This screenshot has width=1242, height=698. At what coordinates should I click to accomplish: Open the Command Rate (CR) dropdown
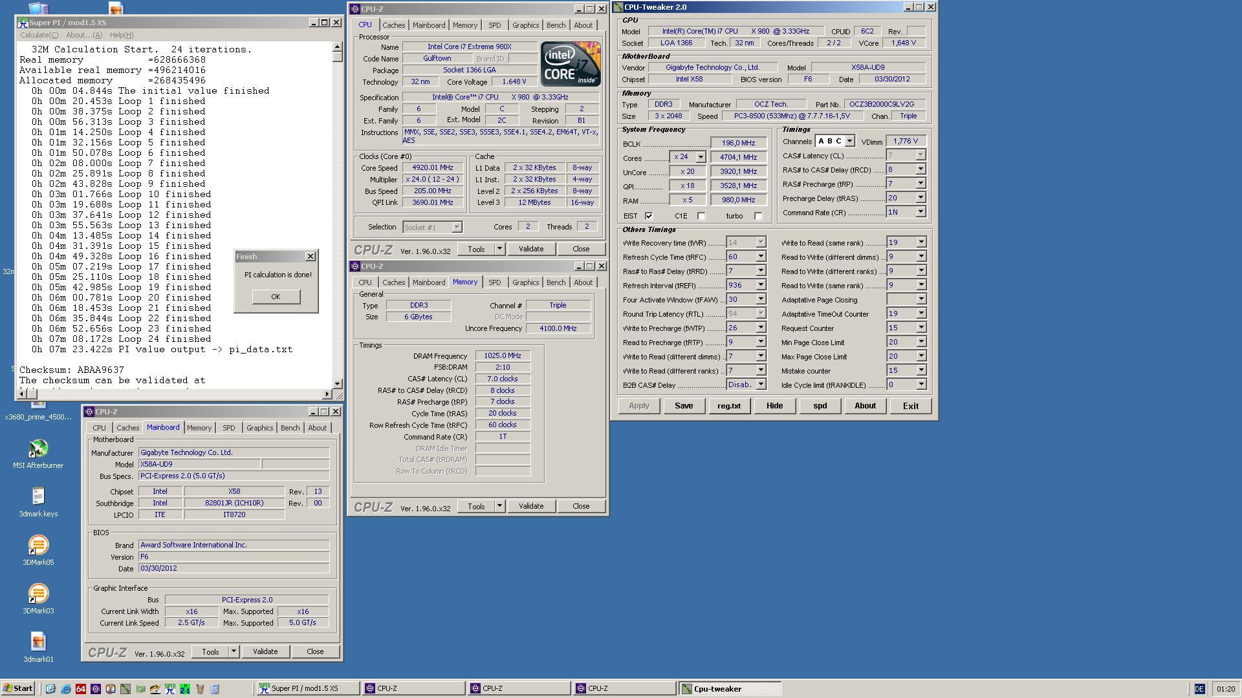click(921, 212)
